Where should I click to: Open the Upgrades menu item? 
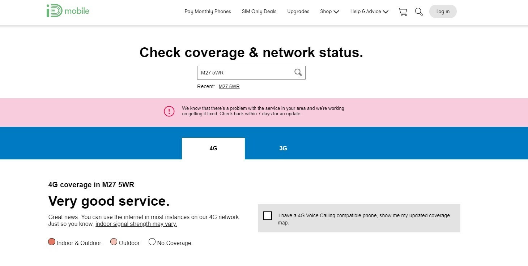(298, 12)
